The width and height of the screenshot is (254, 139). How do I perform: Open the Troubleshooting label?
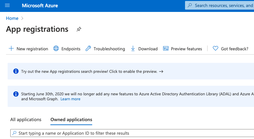coord(109,49)
